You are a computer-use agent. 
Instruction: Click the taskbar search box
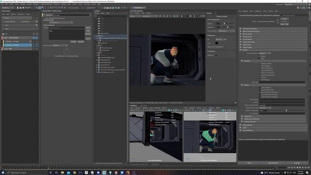(x=27, y=173)
